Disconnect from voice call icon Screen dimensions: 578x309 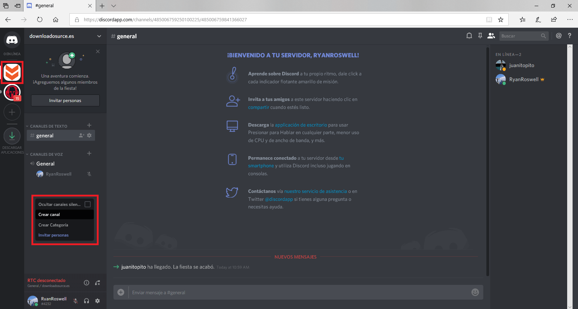pos(98,283)
